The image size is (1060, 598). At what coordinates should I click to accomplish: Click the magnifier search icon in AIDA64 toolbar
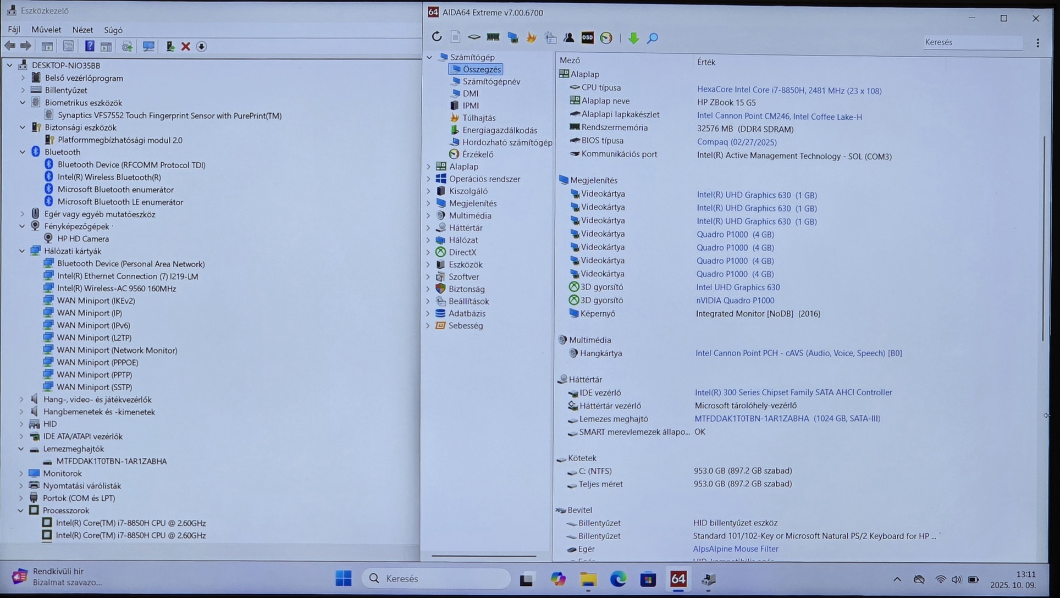click(x=653, y=37)
